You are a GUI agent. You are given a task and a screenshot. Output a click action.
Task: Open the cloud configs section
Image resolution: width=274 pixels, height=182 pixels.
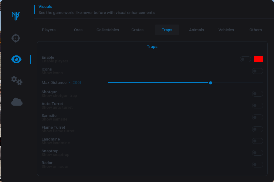17,102
